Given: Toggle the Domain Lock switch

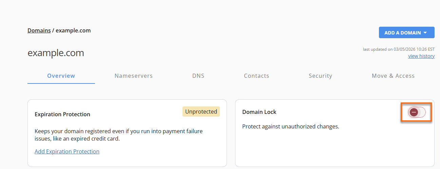Looking at the screenshot, I should [x=417, y=112].
